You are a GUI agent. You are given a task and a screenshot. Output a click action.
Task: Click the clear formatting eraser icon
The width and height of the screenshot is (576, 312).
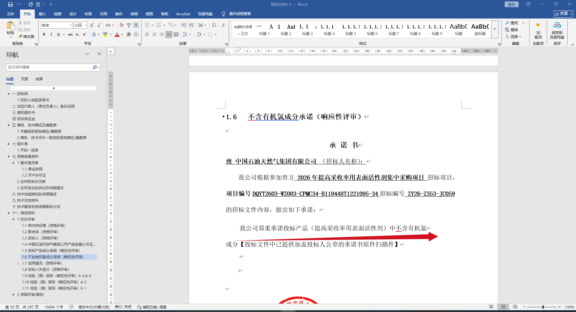122,25
